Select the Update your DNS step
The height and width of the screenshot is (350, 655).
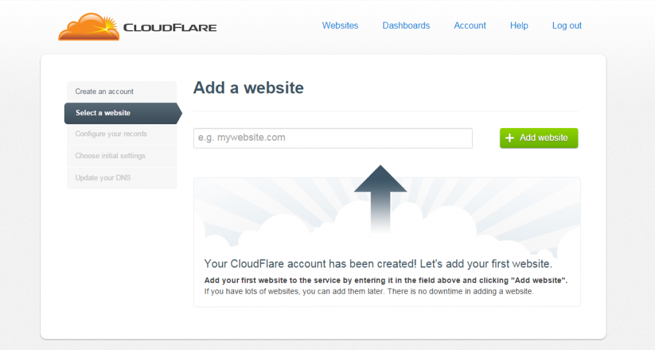point(122,178)
